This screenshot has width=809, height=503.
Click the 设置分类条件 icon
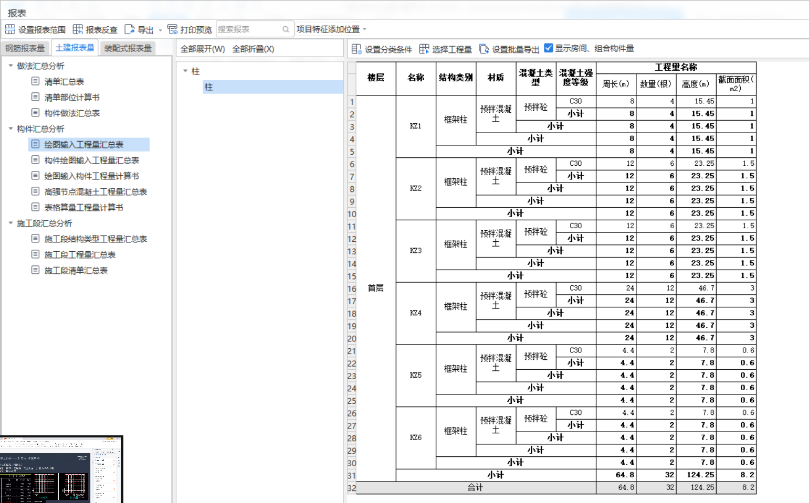[x=356, y=49]
